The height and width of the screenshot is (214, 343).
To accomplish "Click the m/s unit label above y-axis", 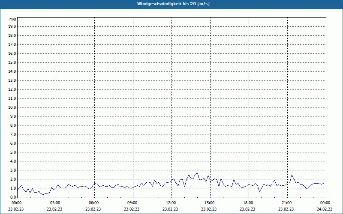I will click(13, 19).
